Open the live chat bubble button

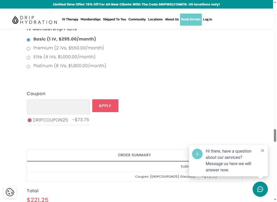260,189
